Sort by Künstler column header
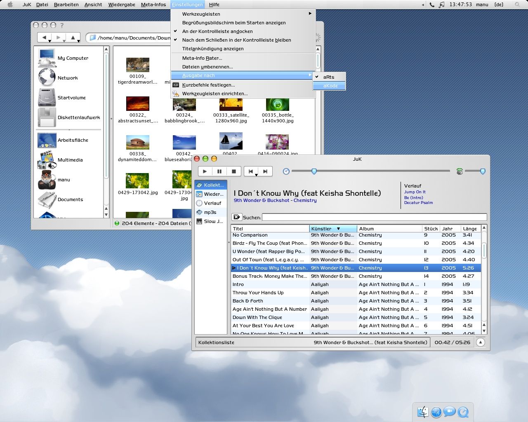 (x=333, y=229)
